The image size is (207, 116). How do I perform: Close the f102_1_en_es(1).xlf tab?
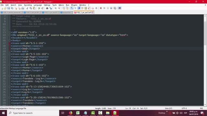92,13
